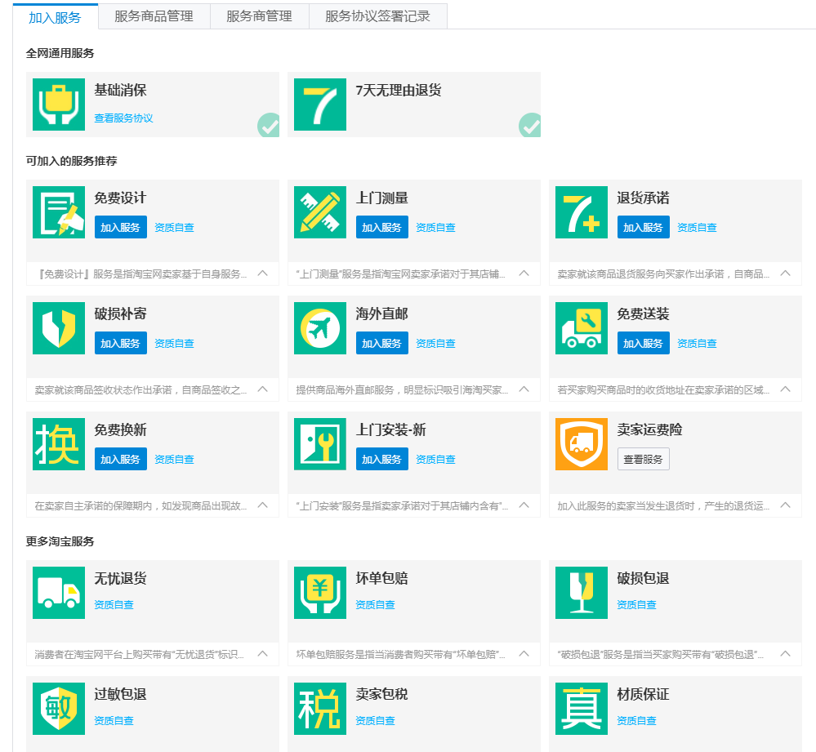Click the 基础消保 handbag icon

pos(59,105)
